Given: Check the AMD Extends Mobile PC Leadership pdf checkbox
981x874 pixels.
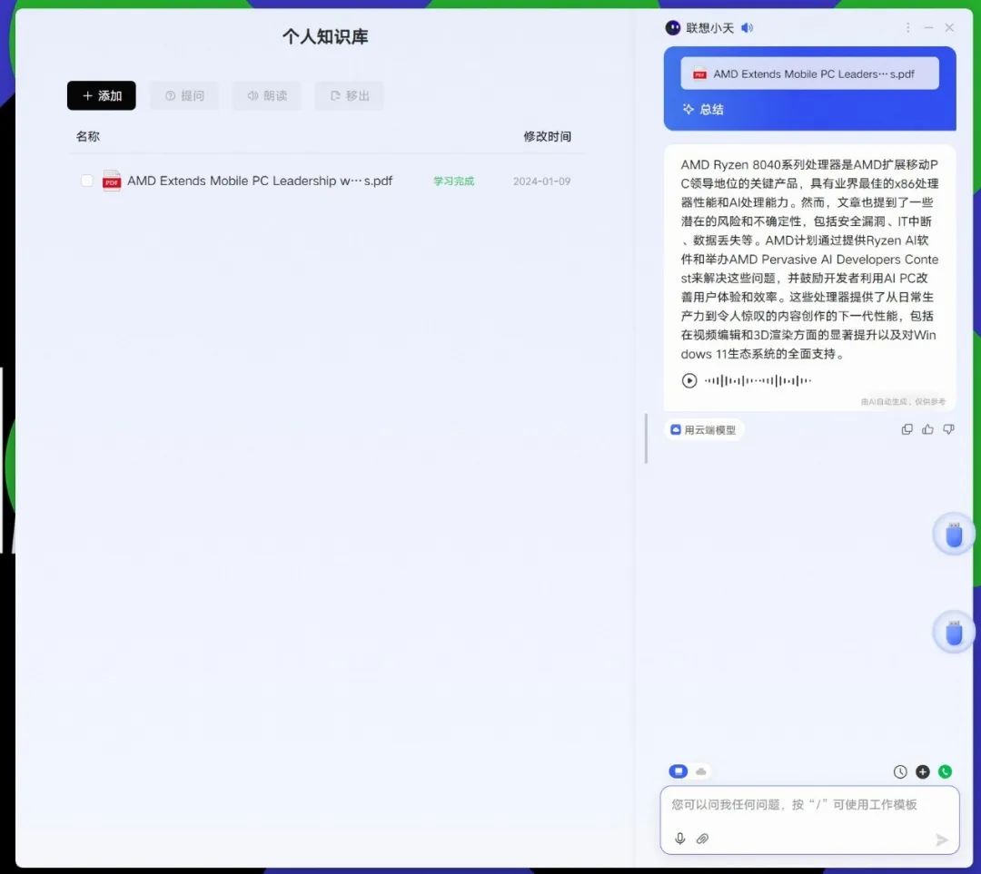Looking at the screenshot, I should tap(87, 181).
